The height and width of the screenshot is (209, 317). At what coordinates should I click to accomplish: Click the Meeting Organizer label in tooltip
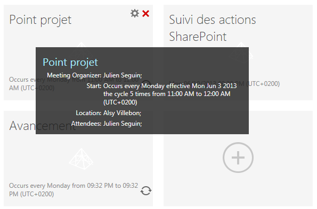tap(74, 75)
